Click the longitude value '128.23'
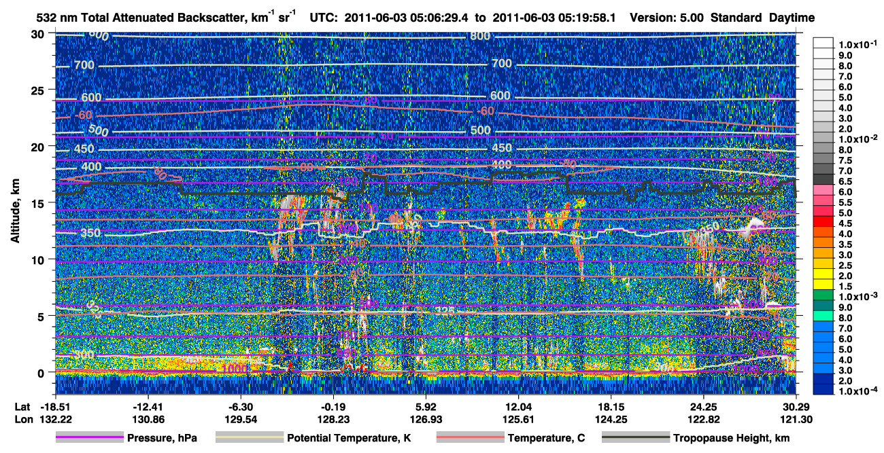The width and height of the screenshot is (884, 453). click(x=333, y=419)
